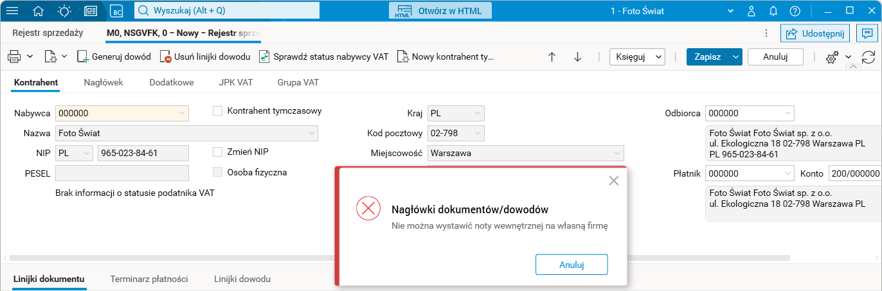Switch to Nagłówek tab
Image resolution: width=882 pixels, height=291 pixels.
pyautogui.click(x=104, y=82)
